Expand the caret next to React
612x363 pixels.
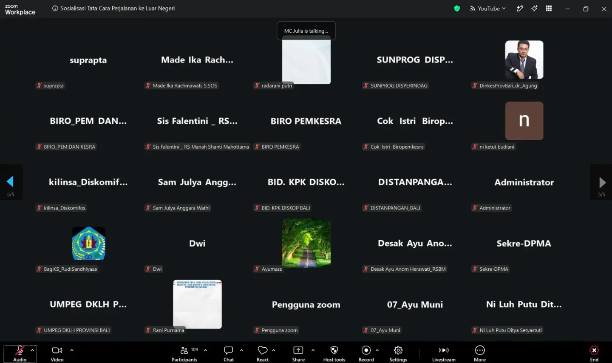pos(274,350)
